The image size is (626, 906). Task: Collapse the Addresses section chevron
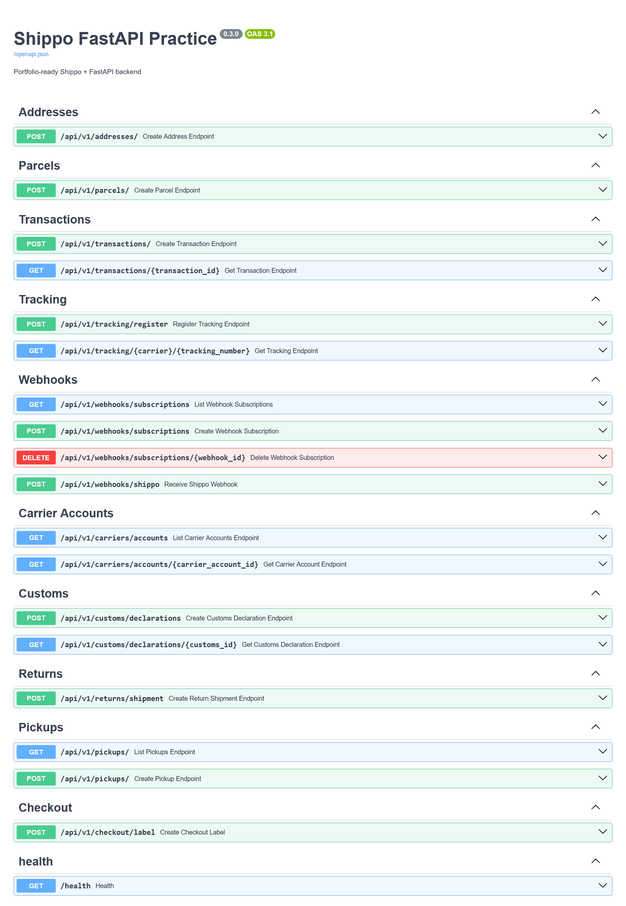point(595,112)
